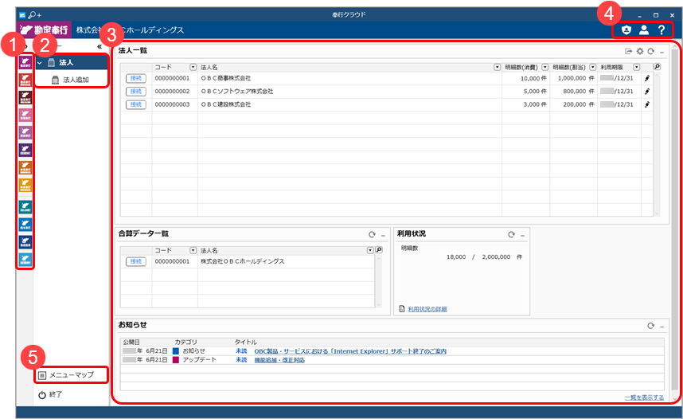Open the dark maroon 奉行 service icon
This screenshot has width=683, height=419.
point(25,97)
